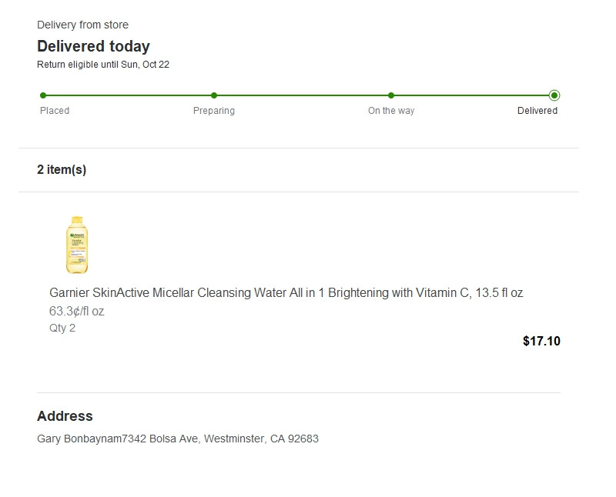This screenshot has width=616, height=497.
Task: Click the Placed status label
Action: pyautogui.click(x=55, y=111)
